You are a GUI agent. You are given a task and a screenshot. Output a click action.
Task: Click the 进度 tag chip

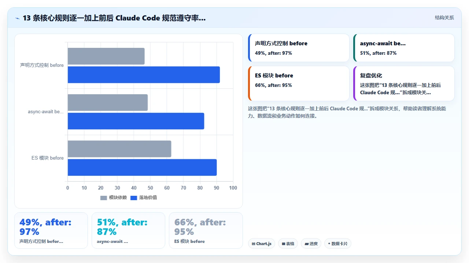click(x=311, y=244)
